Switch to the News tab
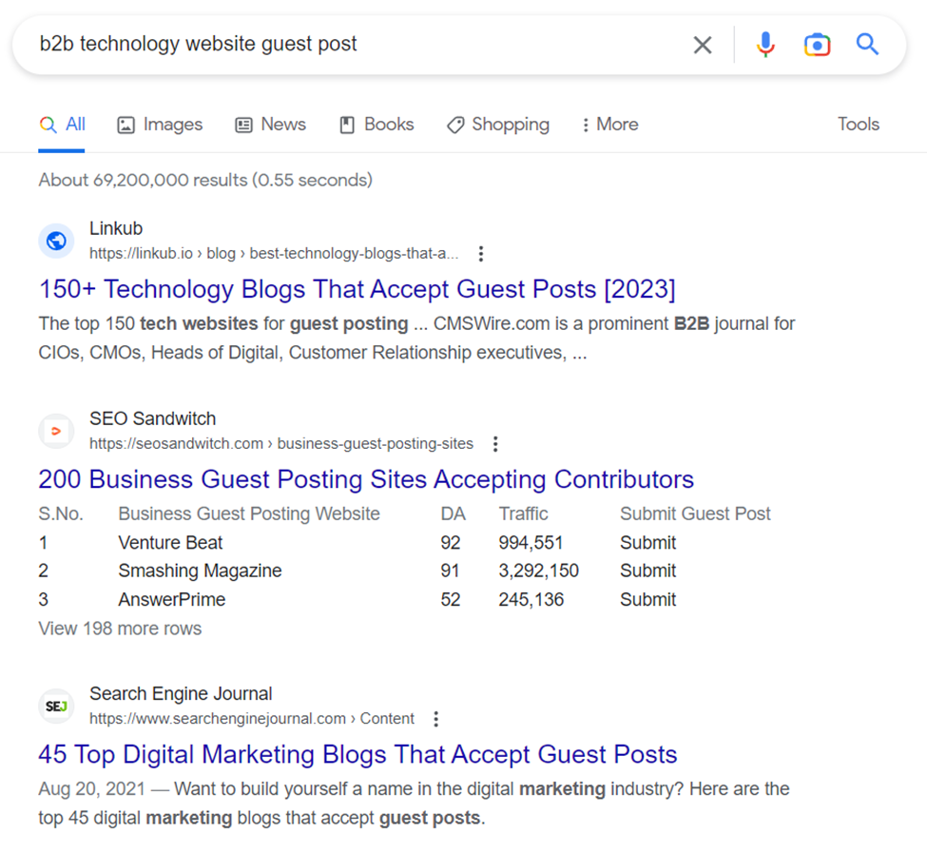The width and height of the screenshot is (927, 853). click(x=271, y=125)
